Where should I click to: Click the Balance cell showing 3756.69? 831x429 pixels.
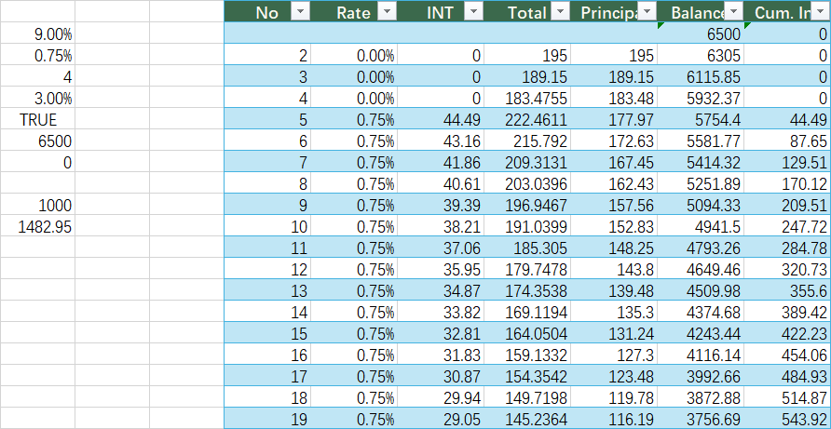coord(700,419)
